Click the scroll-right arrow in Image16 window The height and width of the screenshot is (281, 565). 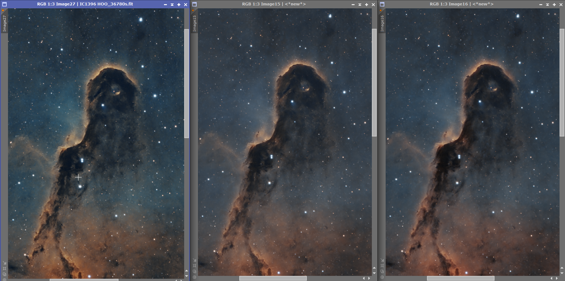click(x=557, y=278)
